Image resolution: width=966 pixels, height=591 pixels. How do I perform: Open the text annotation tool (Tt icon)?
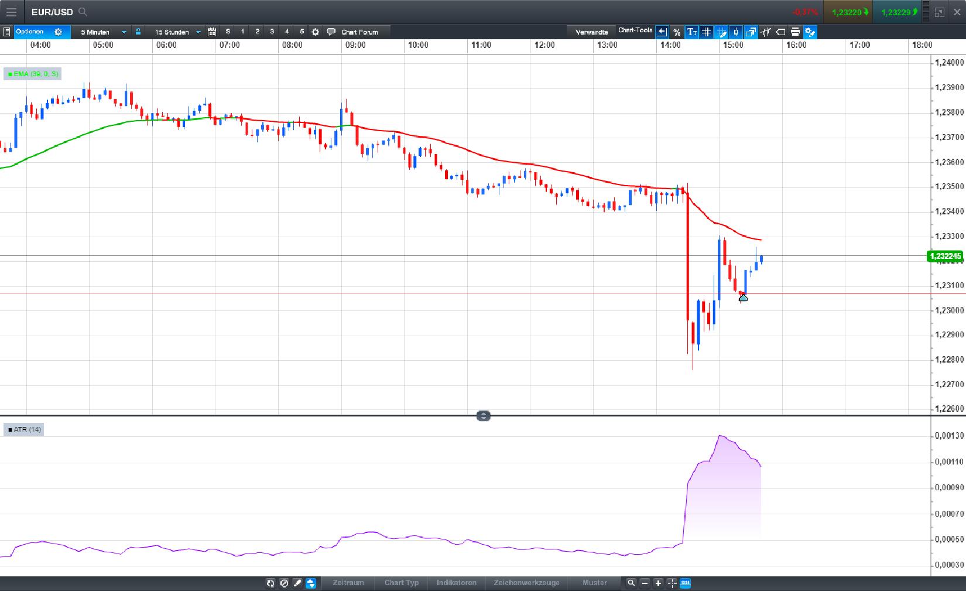tap(692, 32)
